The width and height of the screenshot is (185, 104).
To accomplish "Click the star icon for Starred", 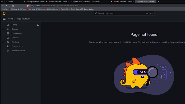I will point(8,29).
